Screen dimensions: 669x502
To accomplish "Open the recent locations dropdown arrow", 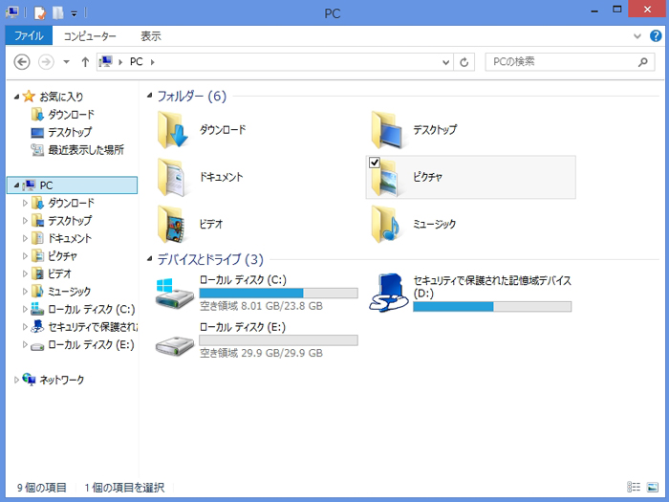I will (x=66, y=62).
